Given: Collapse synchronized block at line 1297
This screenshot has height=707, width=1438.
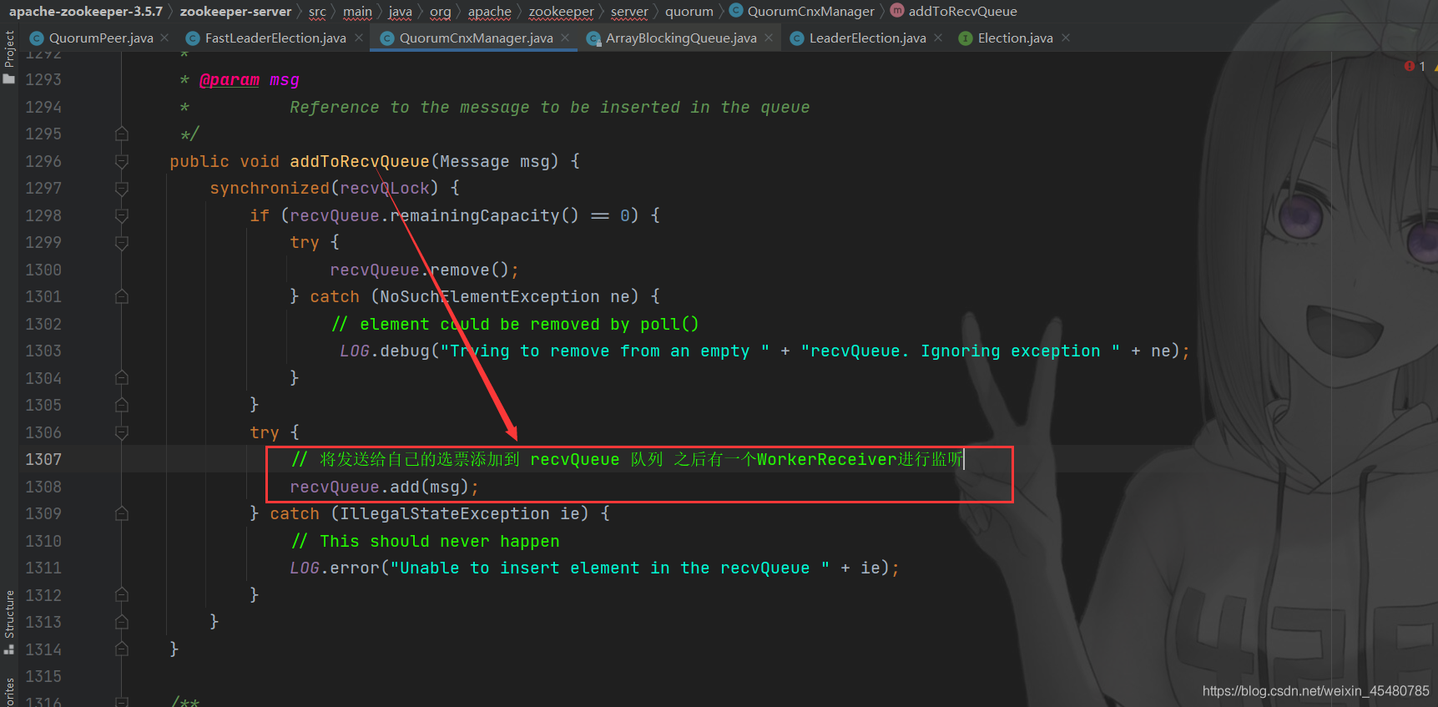Looking at the screenshot, I should (122, 189).
